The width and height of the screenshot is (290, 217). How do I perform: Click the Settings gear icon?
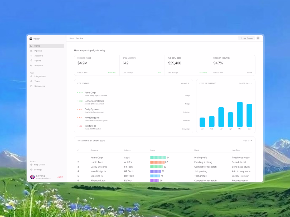point(31,170)
